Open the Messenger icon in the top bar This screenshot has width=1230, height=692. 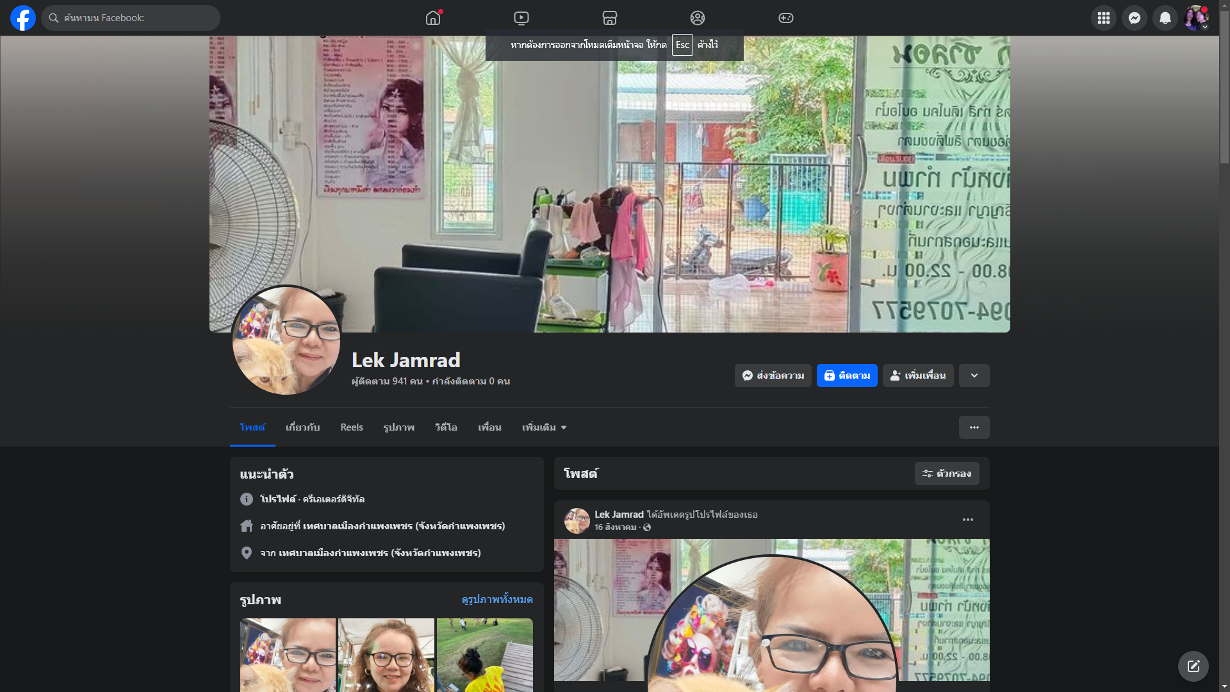1135,18
